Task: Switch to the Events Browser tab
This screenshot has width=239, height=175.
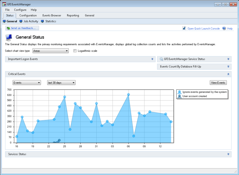Action: tap(52, 15)
